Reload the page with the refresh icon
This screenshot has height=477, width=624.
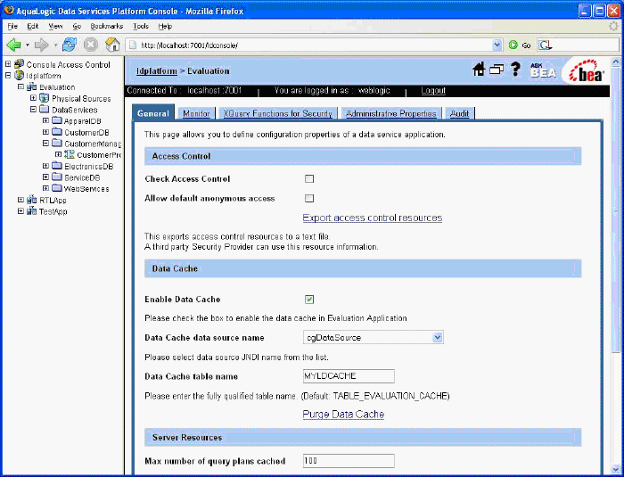tap(70, 45)
